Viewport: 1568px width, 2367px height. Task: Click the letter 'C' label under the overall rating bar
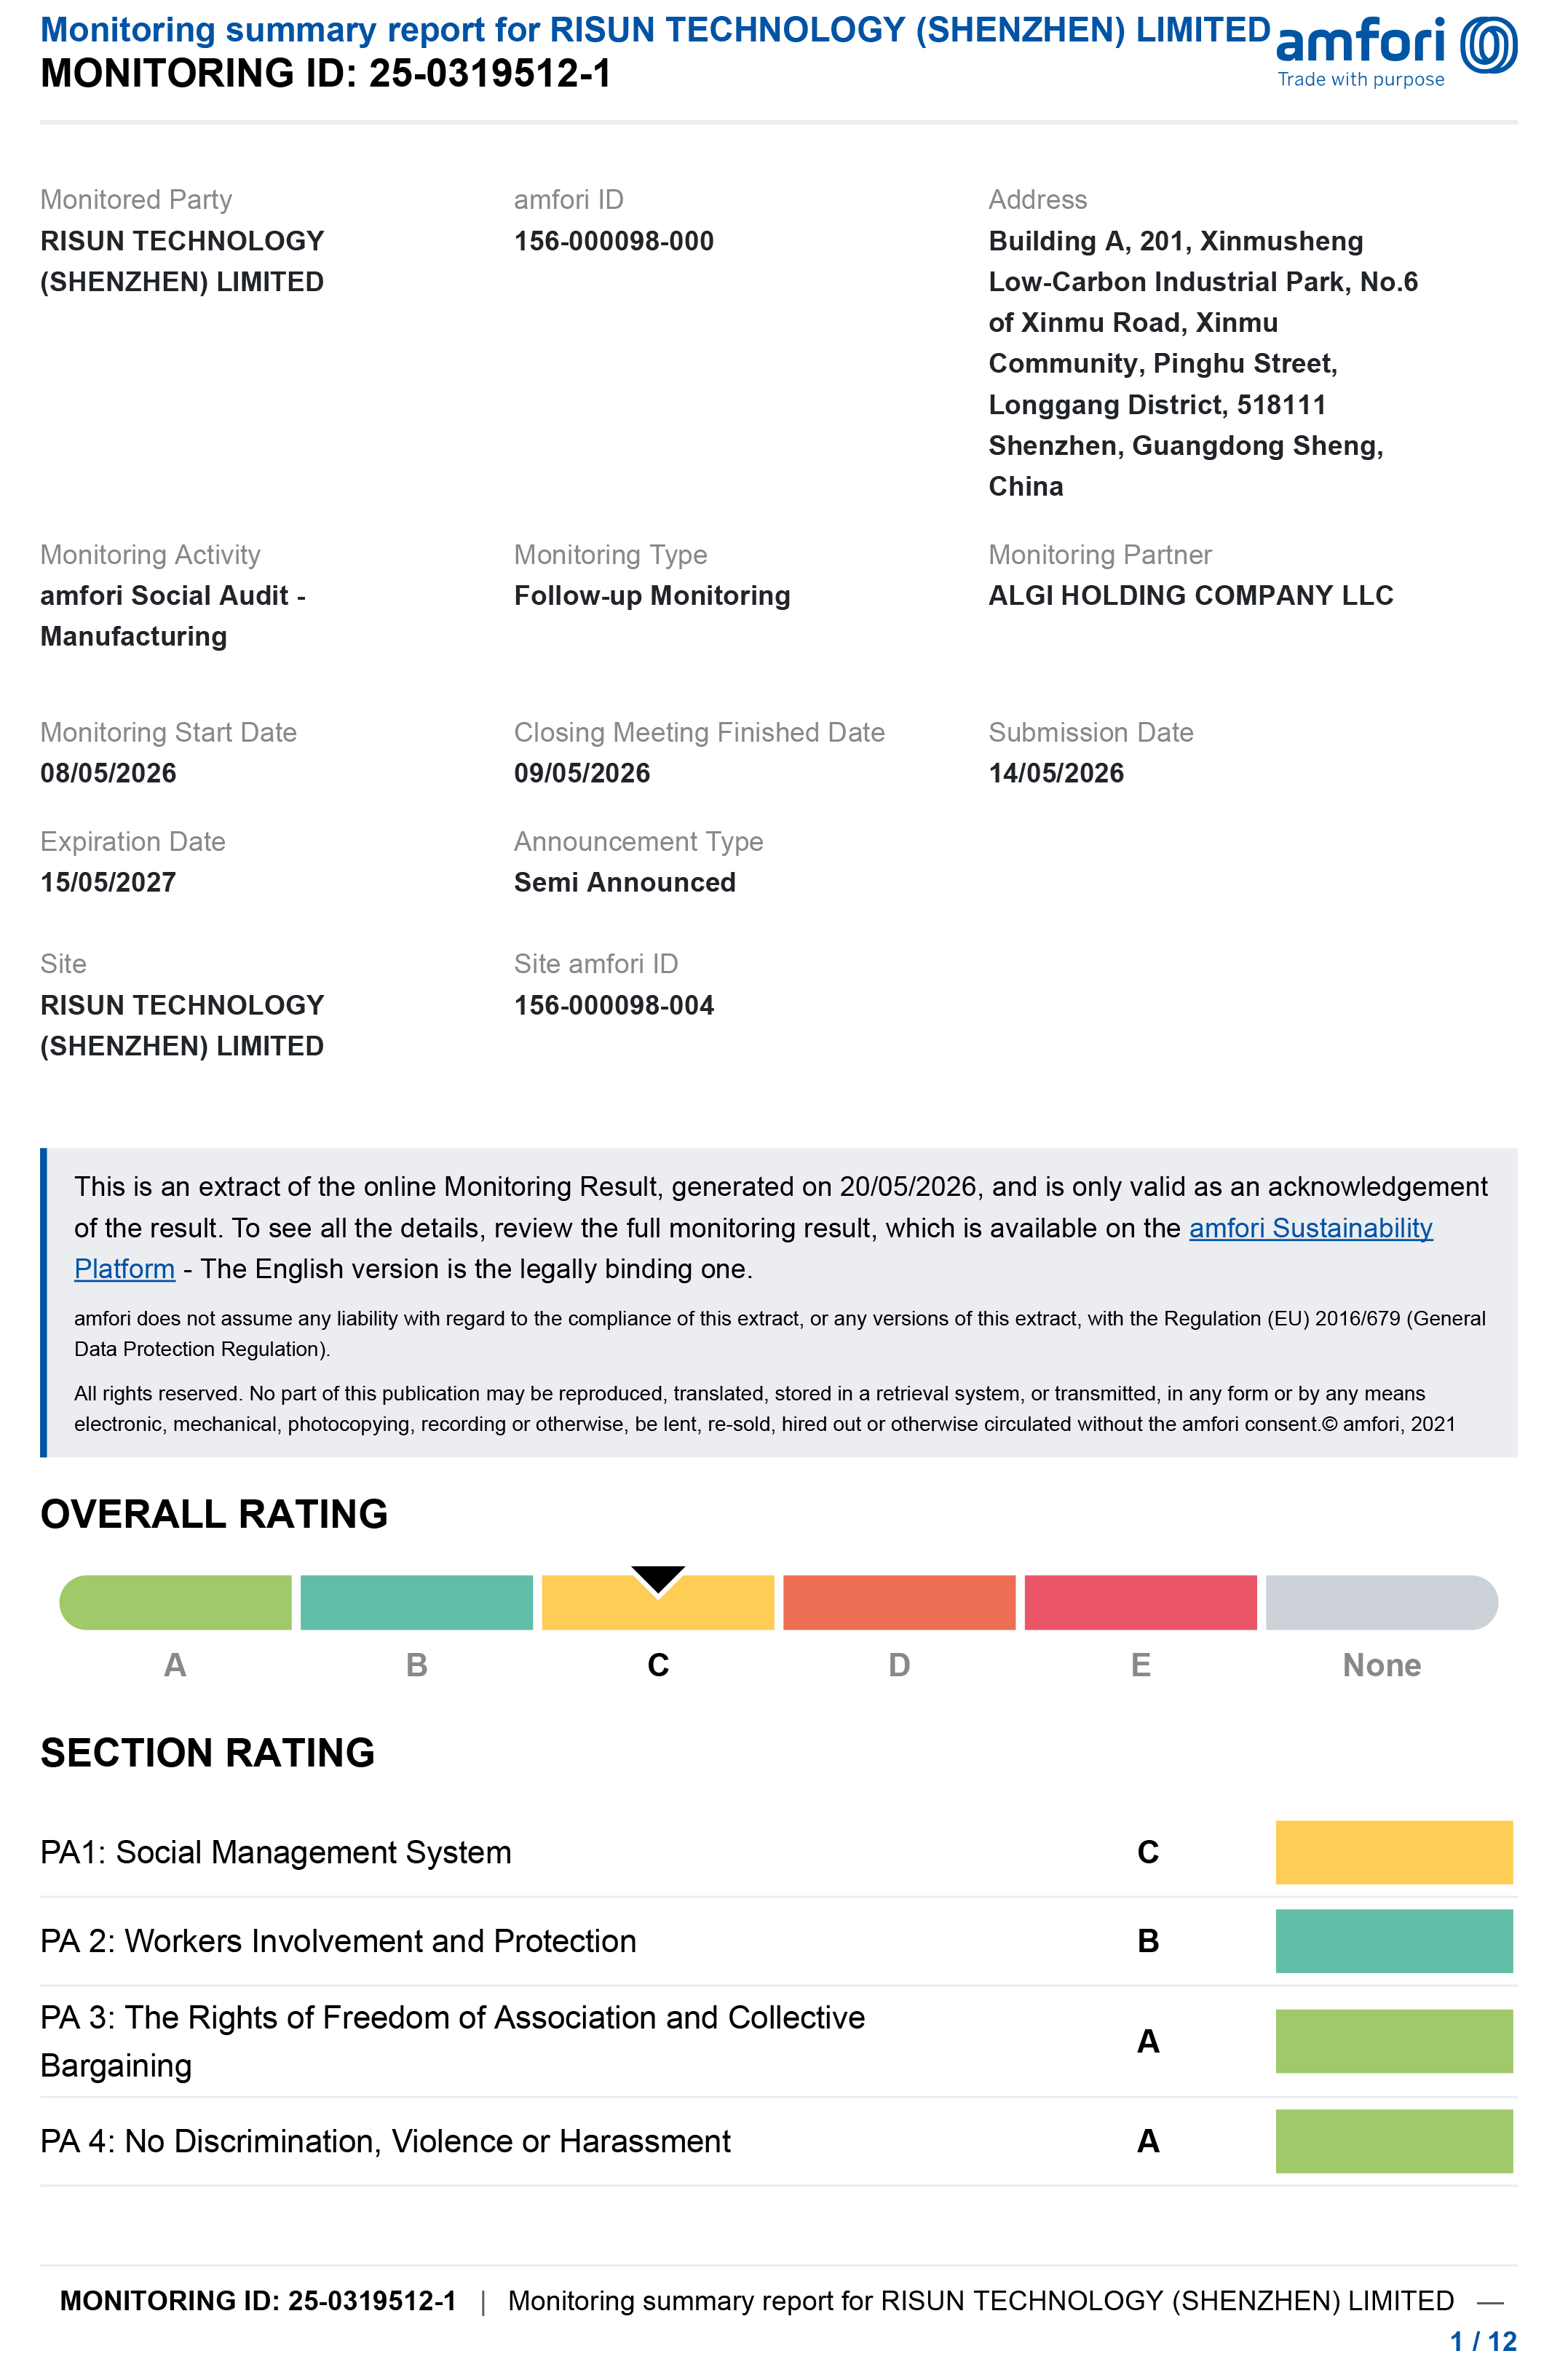[x=658, y=1665]
